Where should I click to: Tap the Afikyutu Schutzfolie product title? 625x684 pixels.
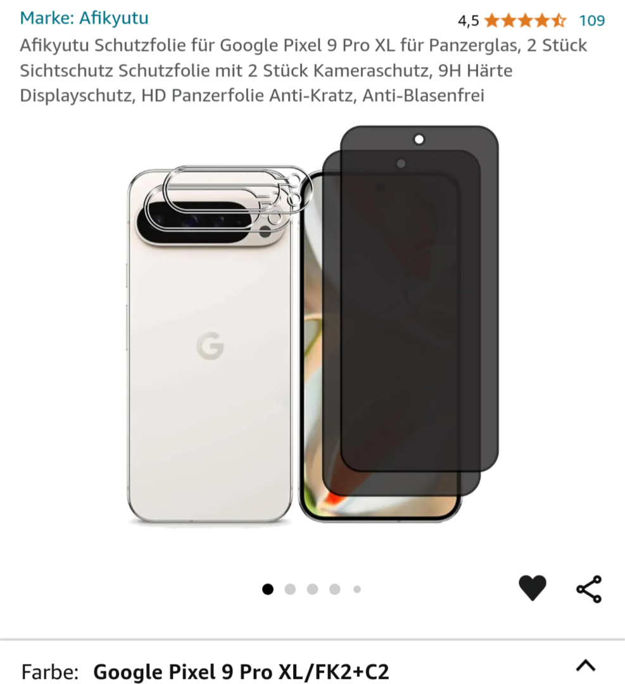pos(303,70)
